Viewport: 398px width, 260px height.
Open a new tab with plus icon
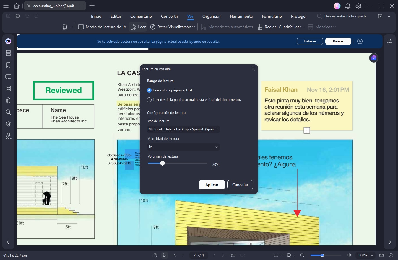click(x=92, y=6)
